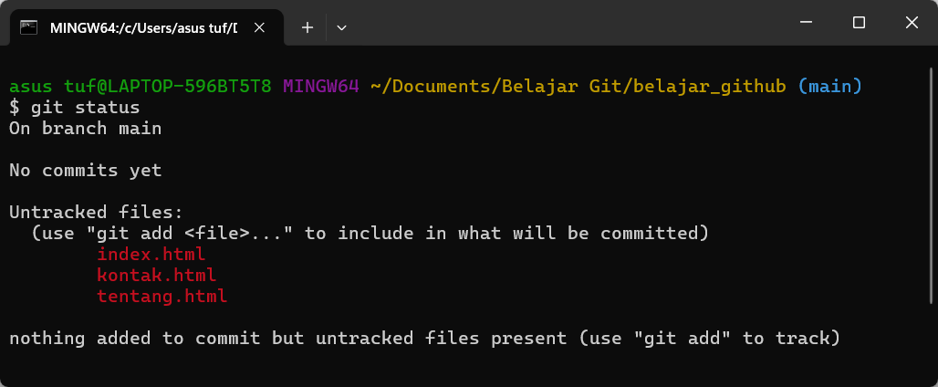Viewport: 938px width, 387px height.
Task: Minimize the terminal window
Action: pyautogui.click(x=807, y=22)
